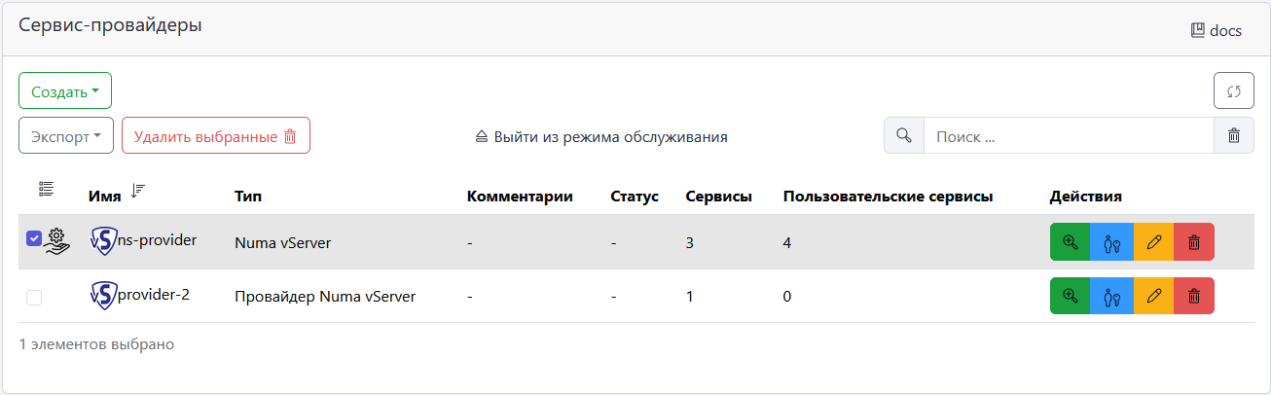
Task: Expand the Экспорт dropdown
Action: coord(66,136)
